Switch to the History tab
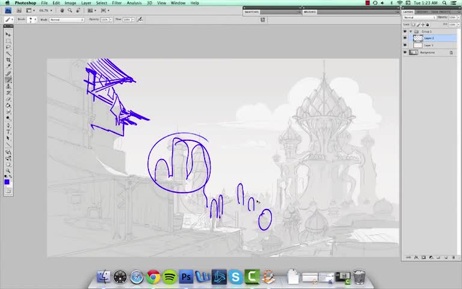The height and width of the screenshot is (289, 462). (422, 12)
